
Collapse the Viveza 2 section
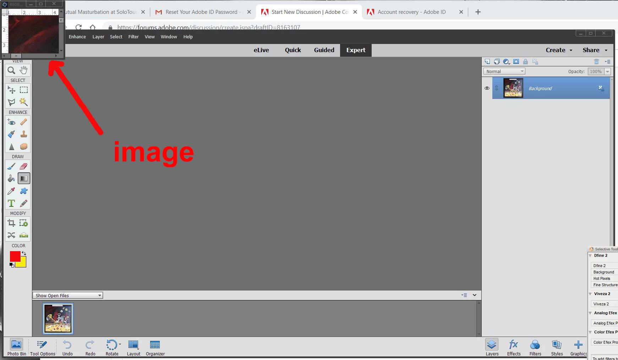coord(590,294)
